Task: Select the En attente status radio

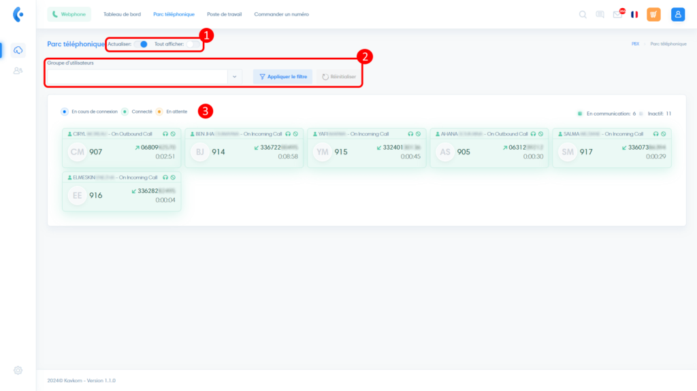Action: point(159,112)
